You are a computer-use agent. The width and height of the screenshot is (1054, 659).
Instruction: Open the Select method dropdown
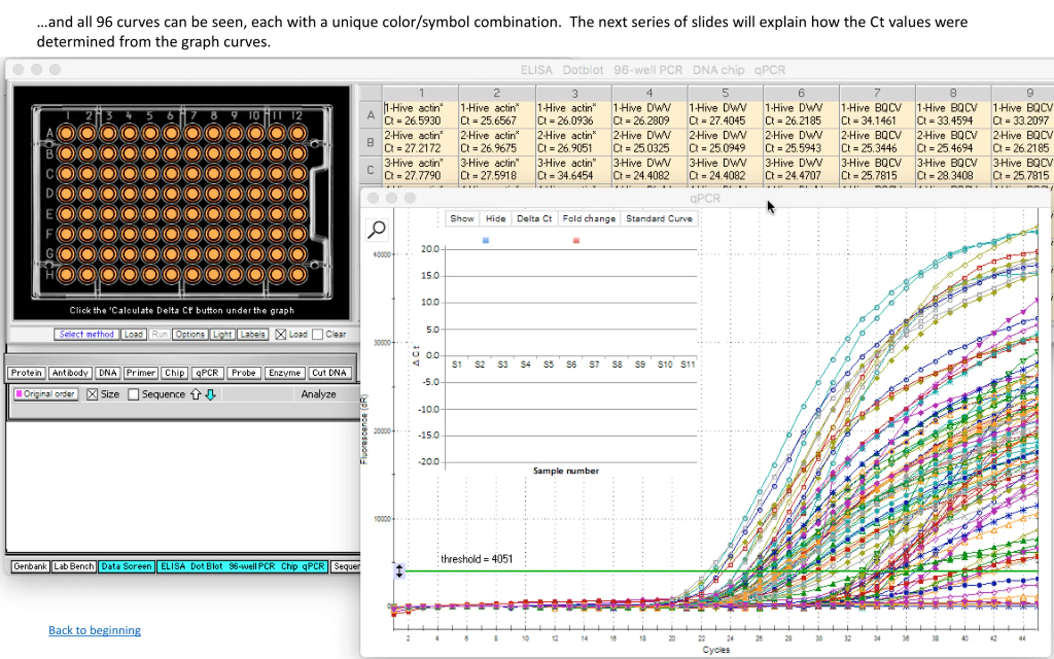[x=86, y=334]
